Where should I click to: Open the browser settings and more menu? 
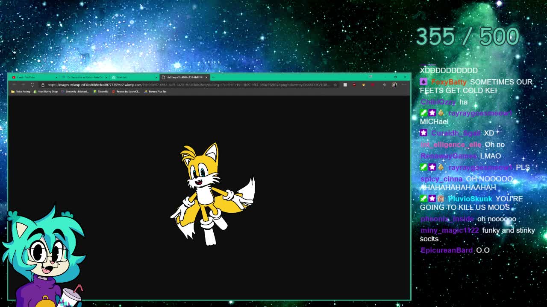pos(404,84)
